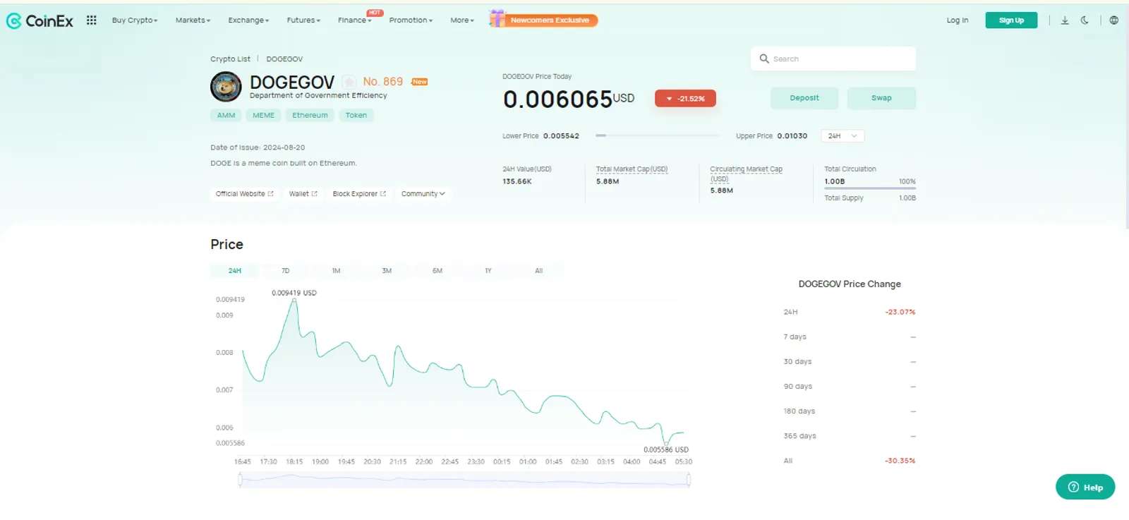
Task: Select the 1Y chart tab
Action: coord(488,271)
